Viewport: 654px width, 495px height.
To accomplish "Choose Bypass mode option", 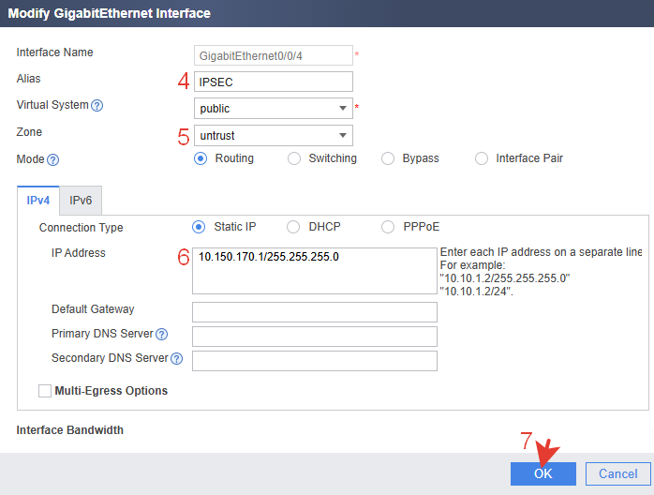I will click(x=387, y=158).
